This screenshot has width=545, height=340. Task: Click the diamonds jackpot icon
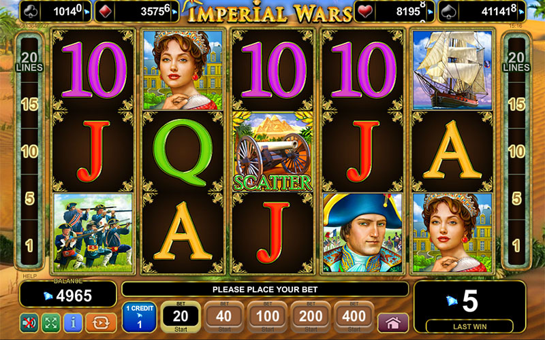tap(106, 12)
